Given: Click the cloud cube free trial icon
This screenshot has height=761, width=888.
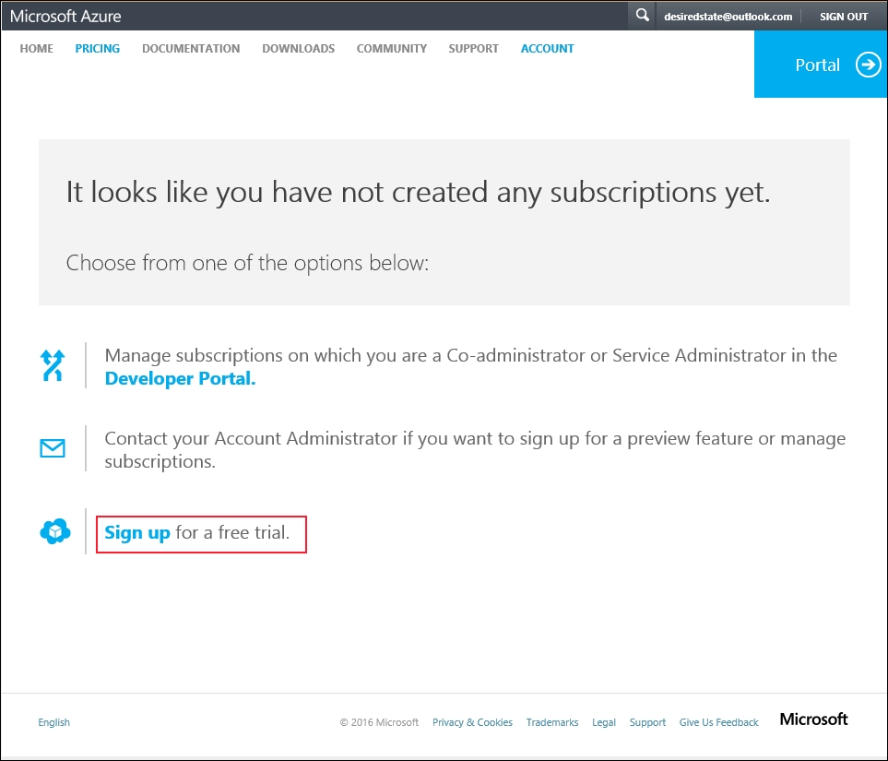Looking at the screenshot, I should pyautogui.click(x=55, y=531).
